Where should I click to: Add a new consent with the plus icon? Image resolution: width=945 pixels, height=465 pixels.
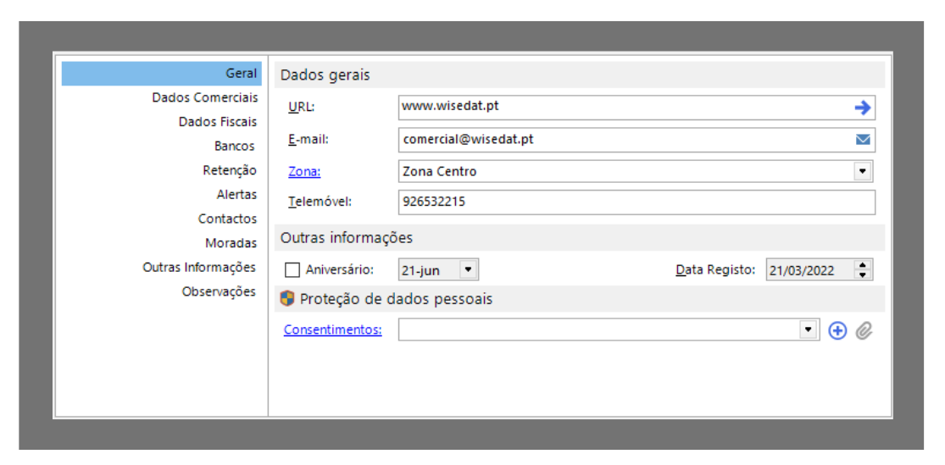(837, 331)
